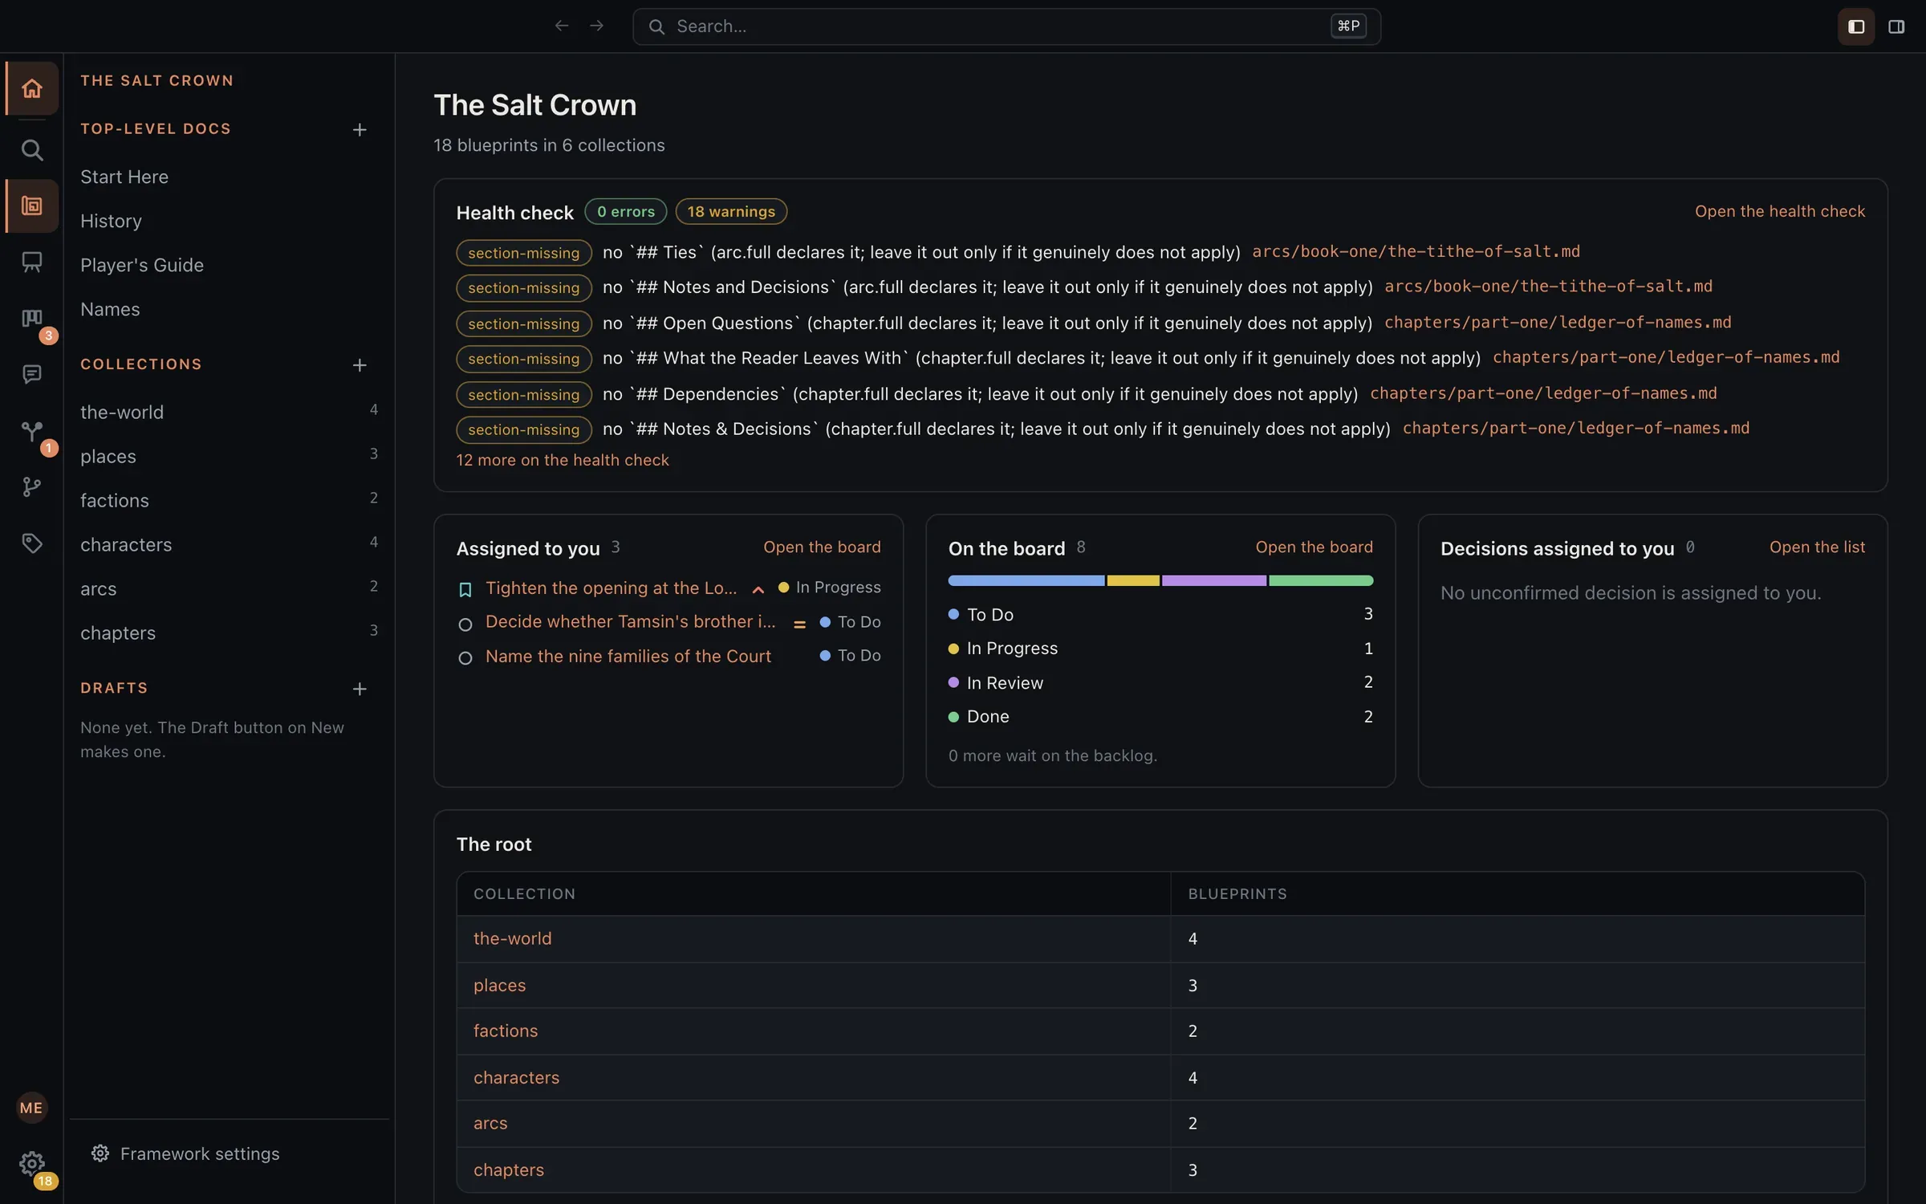The height and width of the screenshot is (1204, 1926).
Task: Click the Search input field
Action: [1006, 26]
